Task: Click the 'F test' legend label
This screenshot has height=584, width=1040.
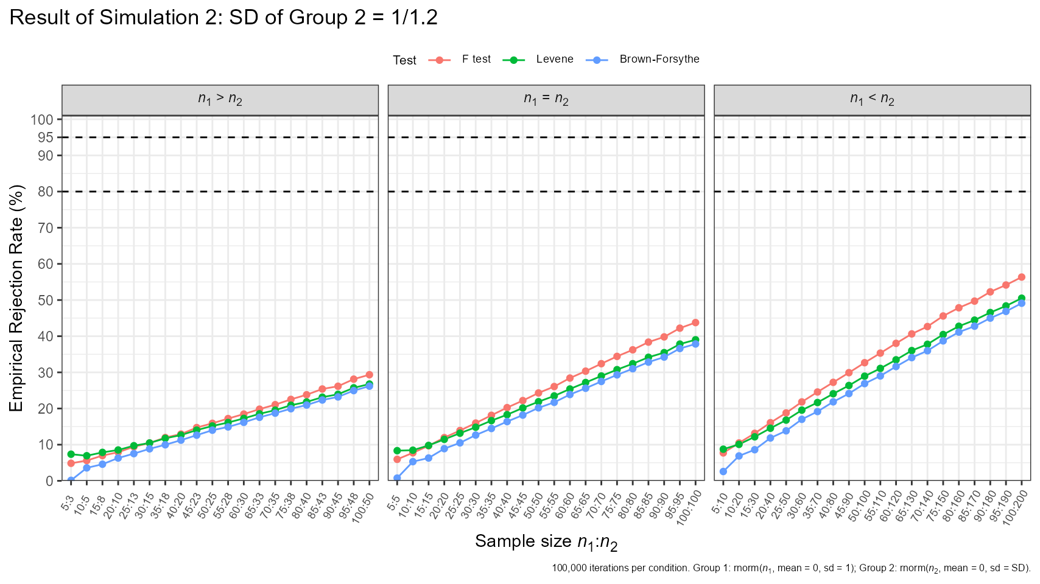Action: 476,59
